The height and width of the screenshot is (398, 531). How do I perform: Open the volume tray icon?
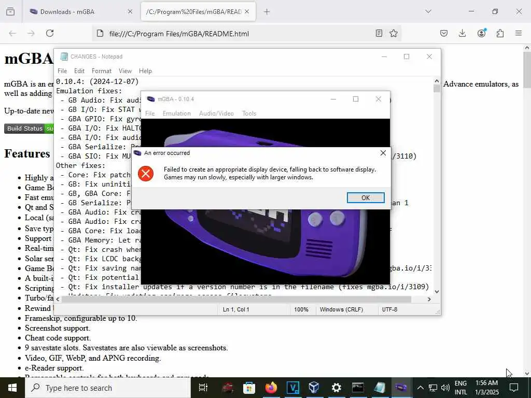[445, 388]
